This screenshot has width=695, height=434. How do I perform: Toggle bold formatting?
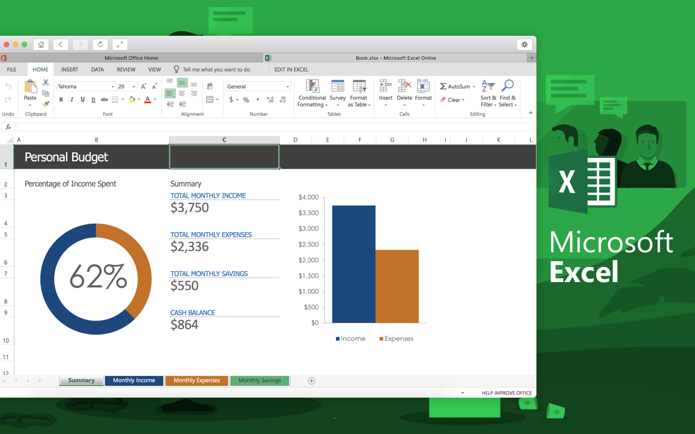(x=61, y=99)
